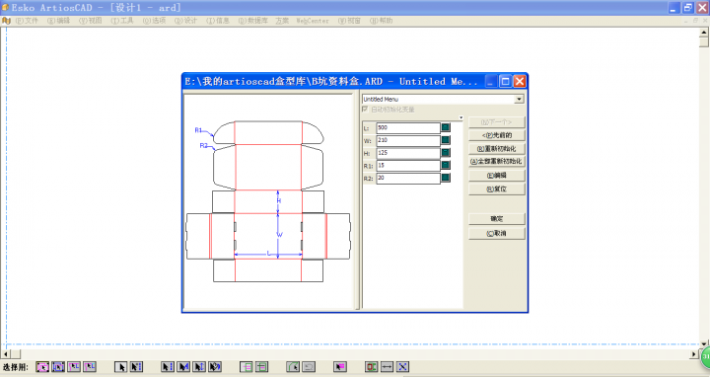710x377 pixels.
Task: Click the magenta flag select icon
Action: (x=340, y=366)
